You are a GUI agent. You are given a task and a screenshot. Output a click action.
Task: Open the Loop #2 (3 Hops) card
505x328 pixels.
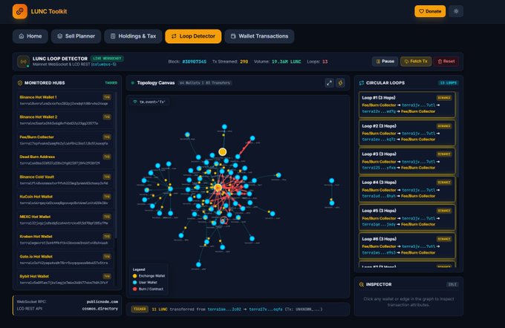(x=407, y=133)
